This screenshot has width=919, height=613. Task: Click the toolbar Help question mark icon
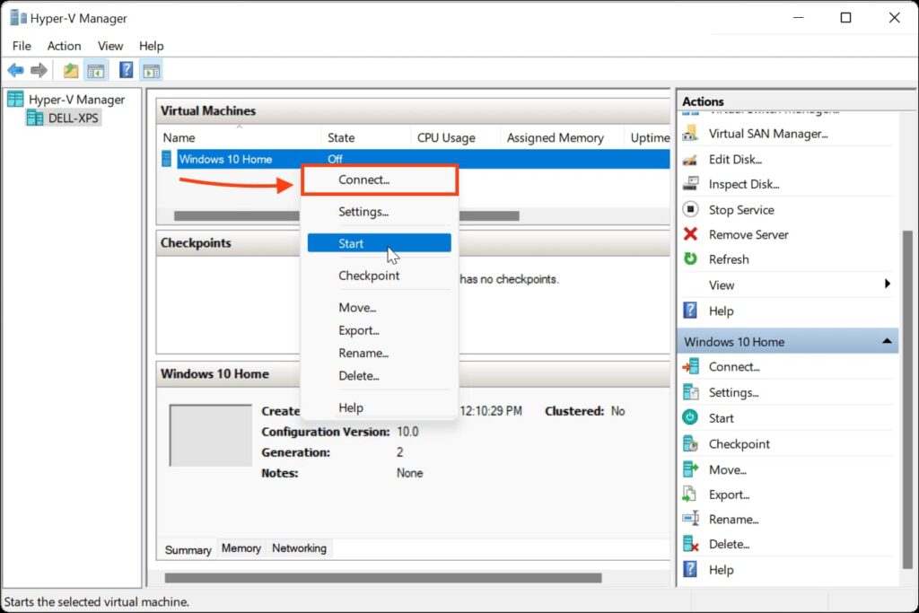126,70
